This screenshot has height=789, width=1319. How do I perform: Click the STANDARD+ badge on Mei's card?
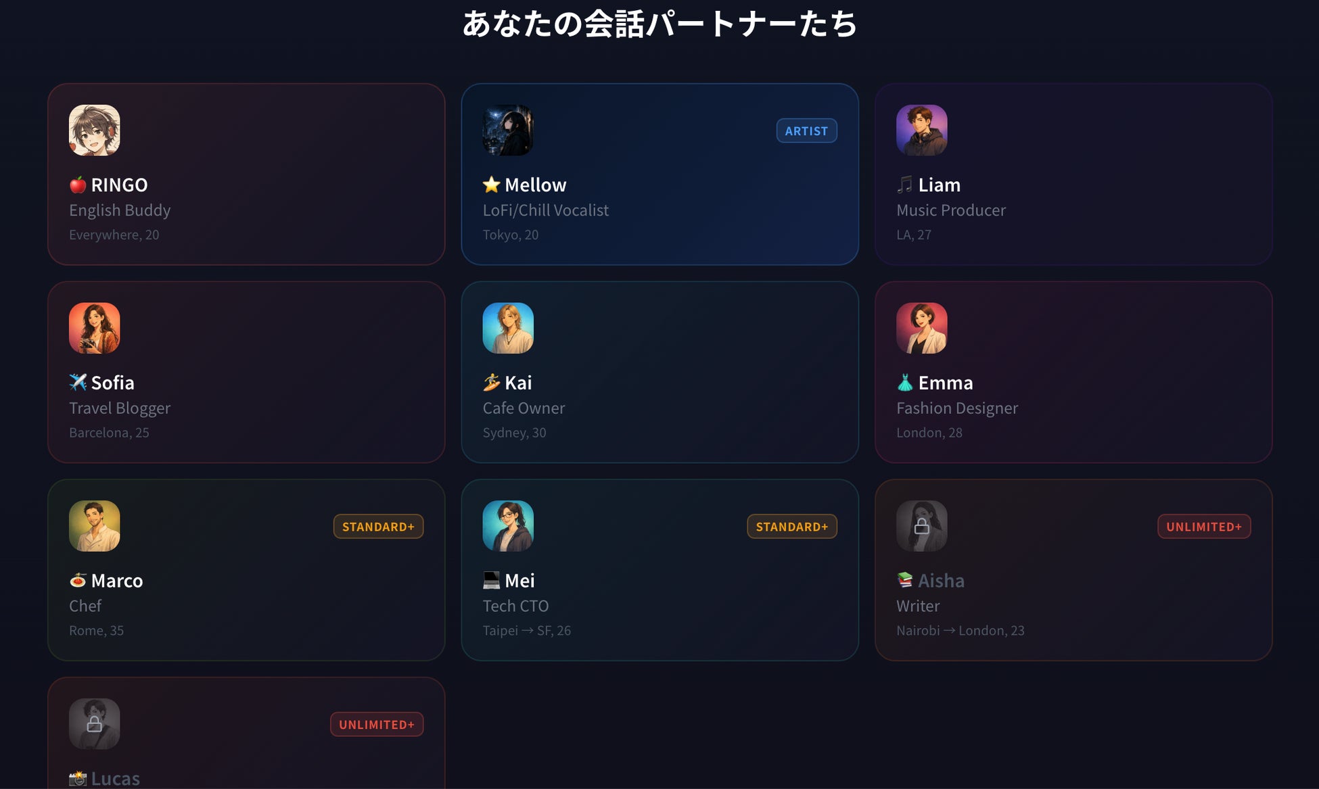pos(792,527)
